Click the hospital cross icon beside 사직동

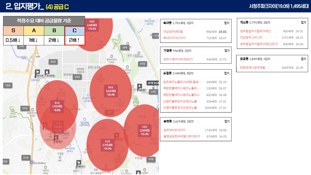click(x=139, y=86)
